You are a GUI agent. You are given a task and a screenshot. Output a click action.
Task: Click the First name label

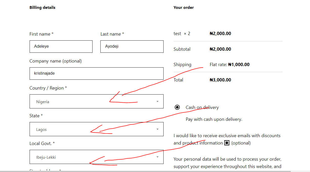click(x=41, y=34)
